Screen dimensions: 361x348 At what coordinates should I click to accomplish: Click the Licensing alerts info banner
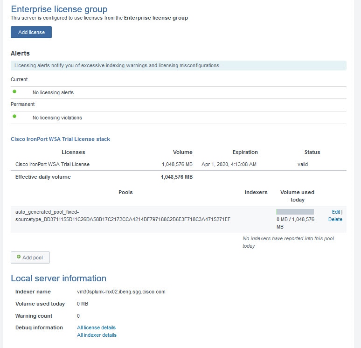point(179,65)
